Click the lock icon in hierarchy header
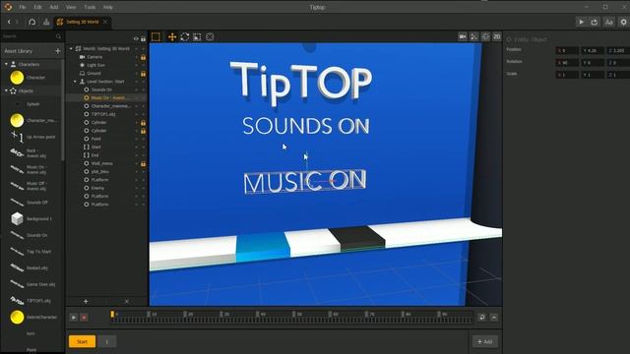 [143, 39]
